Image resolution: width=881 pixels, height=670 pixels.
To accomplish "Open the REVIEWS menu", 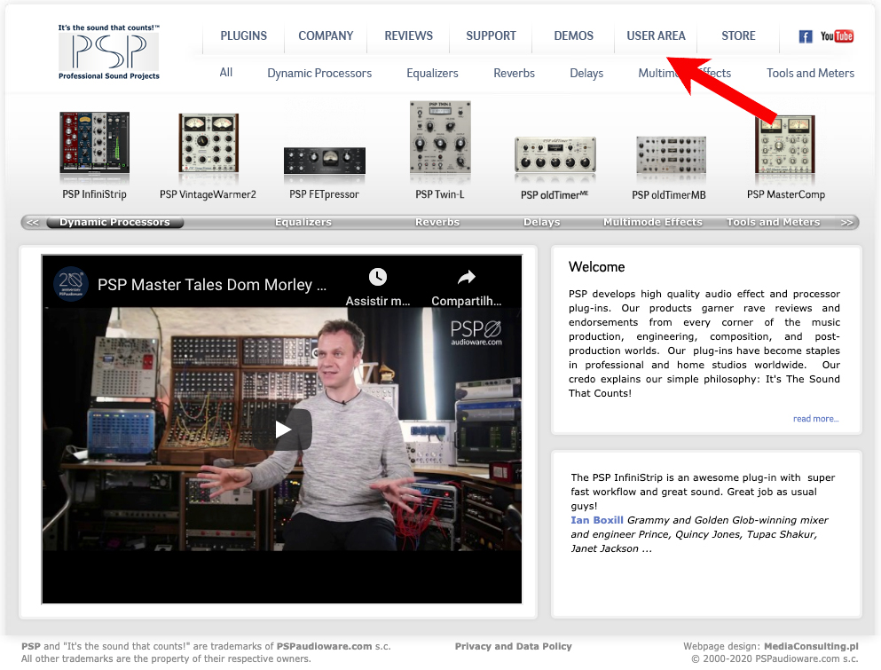I will tap(408, 36).
